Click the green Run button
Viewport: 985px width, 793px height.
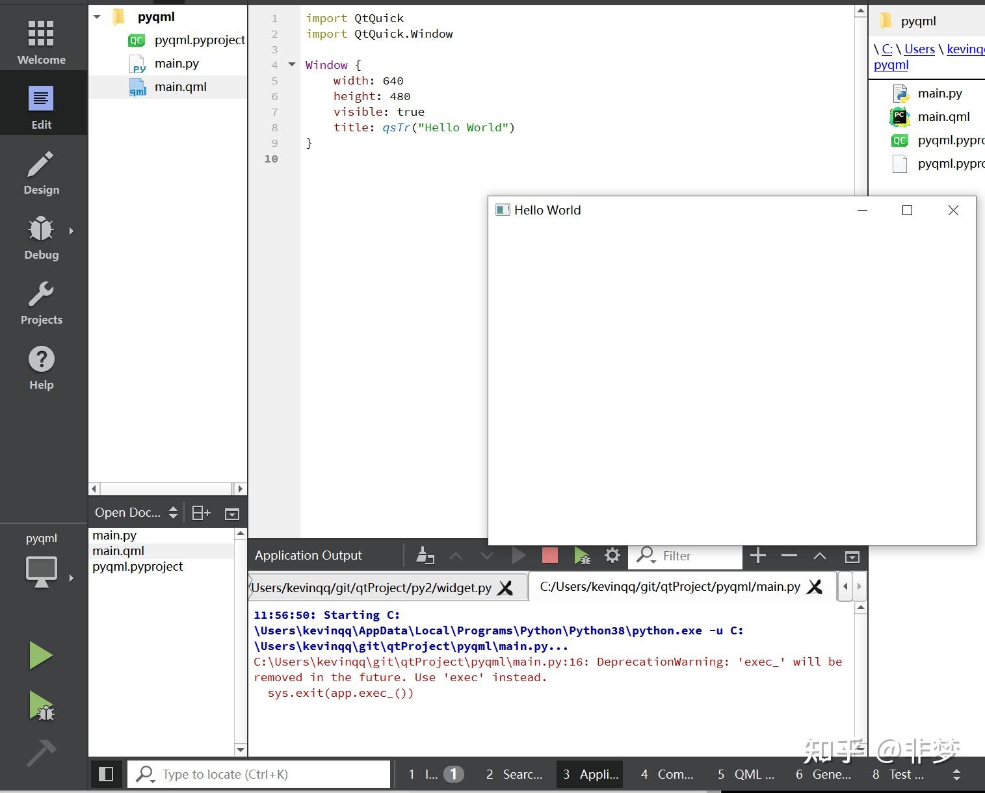pos(41,655)
